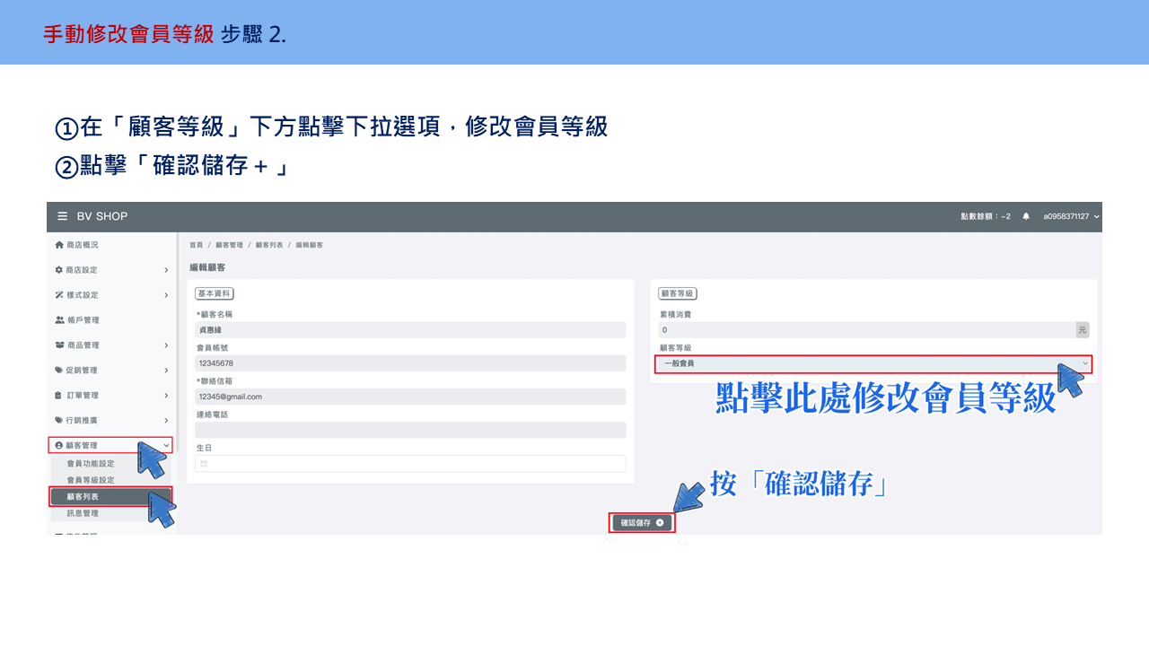Click the 顧客名稱 input field

(x=410, y=330)
